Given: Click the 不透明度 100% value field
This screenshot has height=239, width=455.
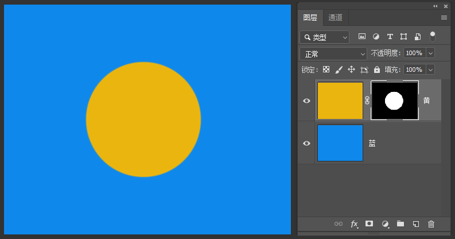Looking at the screenshot, I should coord(415,53).
